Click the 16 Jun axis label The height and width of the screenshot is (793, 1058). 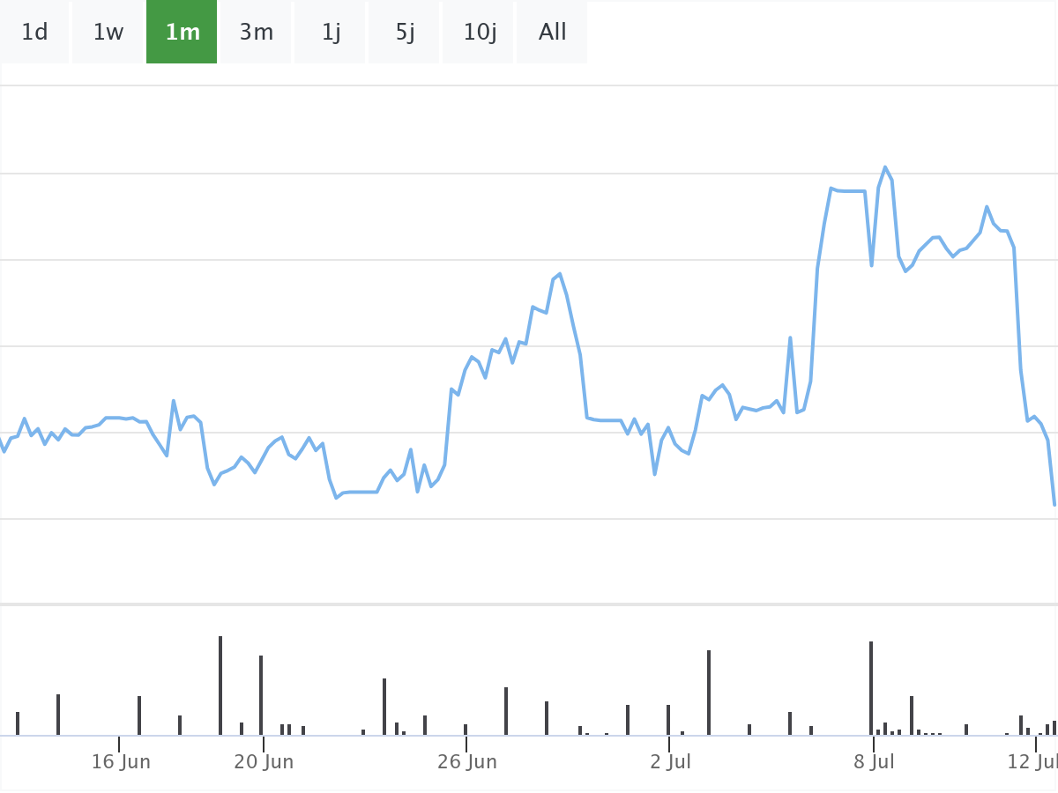[x=121, y=762]
